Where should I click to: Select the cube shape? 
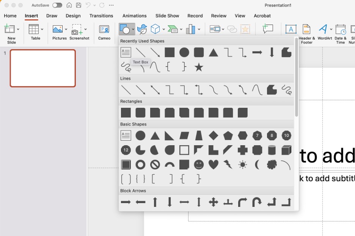point(286,150)
